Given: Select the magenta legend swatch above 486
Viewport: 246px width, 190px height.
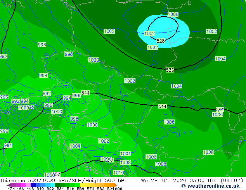Looking at the screenshot, I should tap(23, 185).
